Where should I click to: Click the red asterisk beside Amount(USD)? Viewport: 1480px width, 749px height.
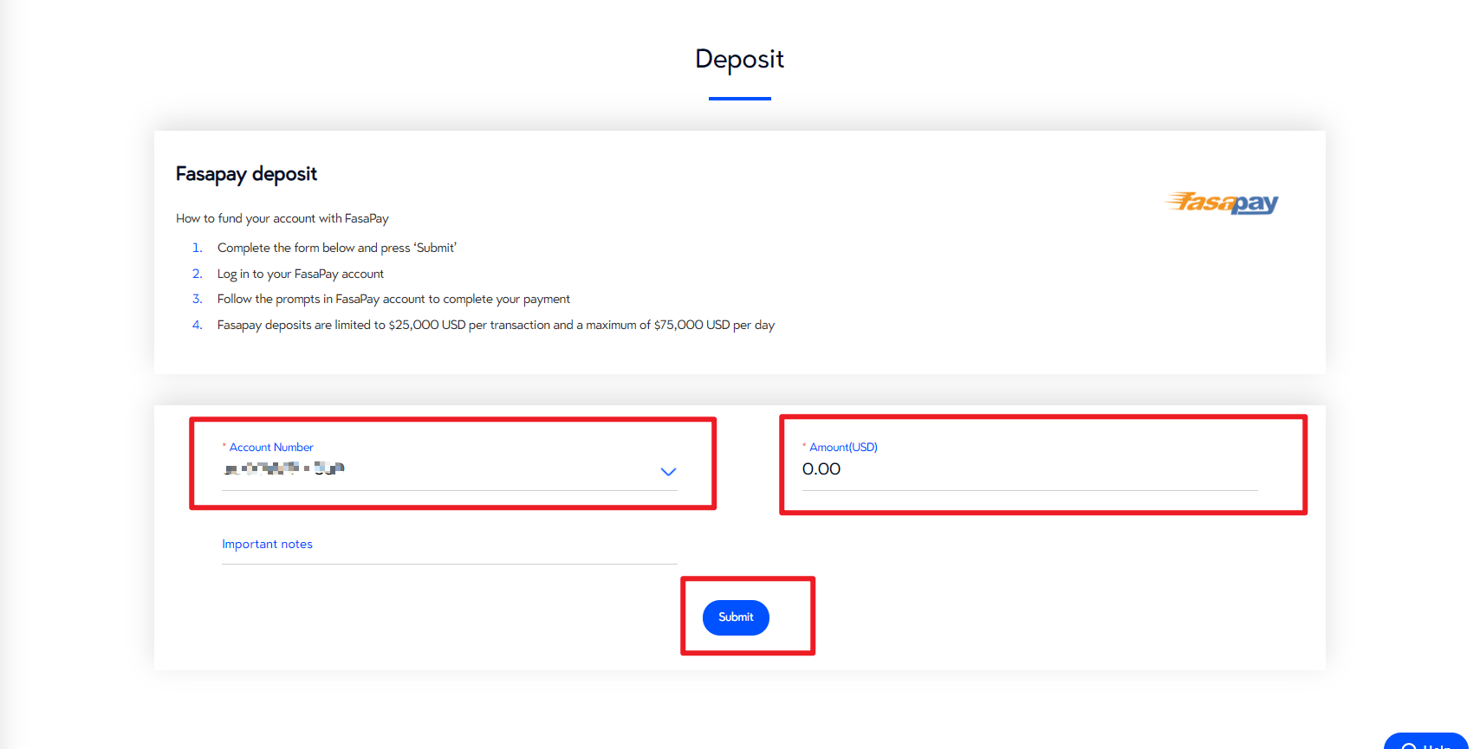coord(804,447)
